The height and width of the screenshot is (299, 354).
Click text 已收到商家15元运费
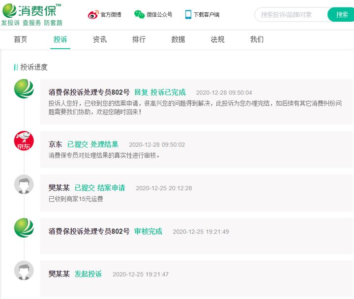(76, 199)
